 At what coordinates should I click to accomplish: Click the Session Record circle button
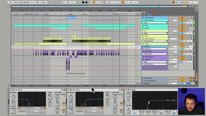coord(102,2)
